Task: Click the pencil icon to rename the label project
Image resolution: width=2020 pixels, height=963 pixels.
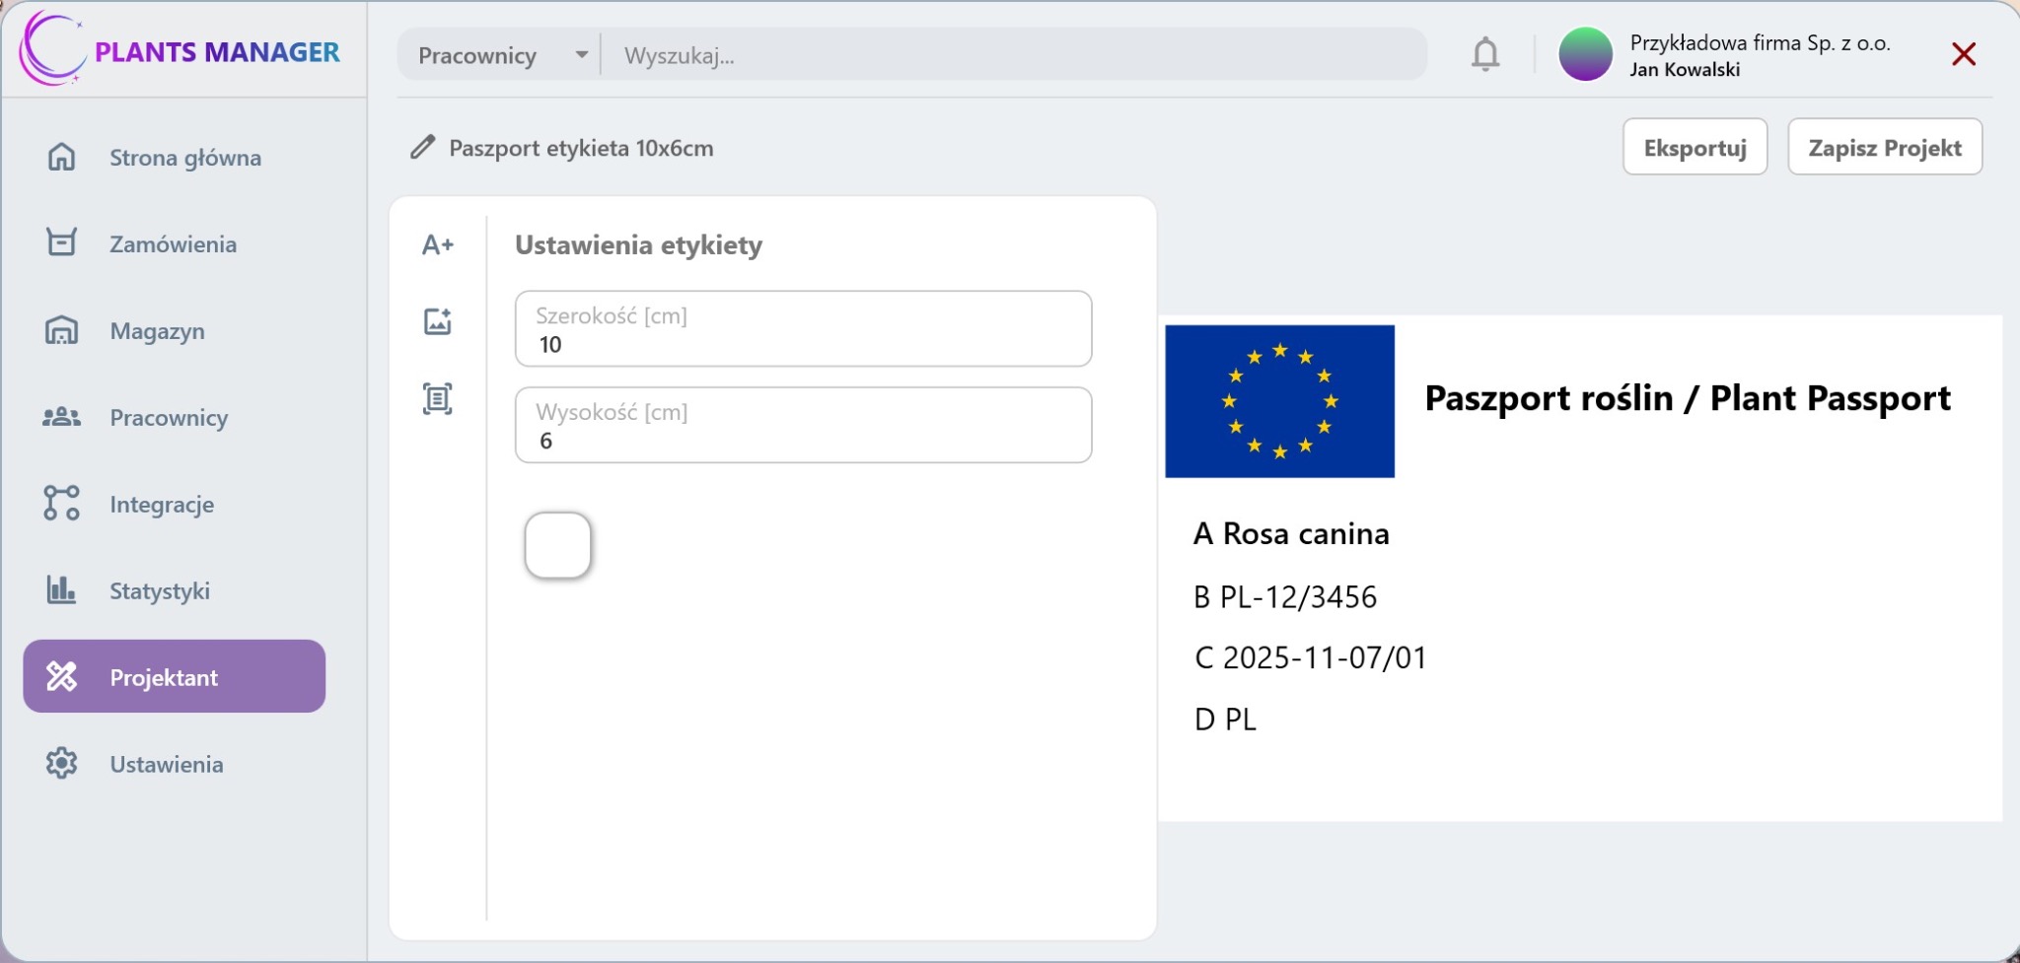Action: point(422,147)
